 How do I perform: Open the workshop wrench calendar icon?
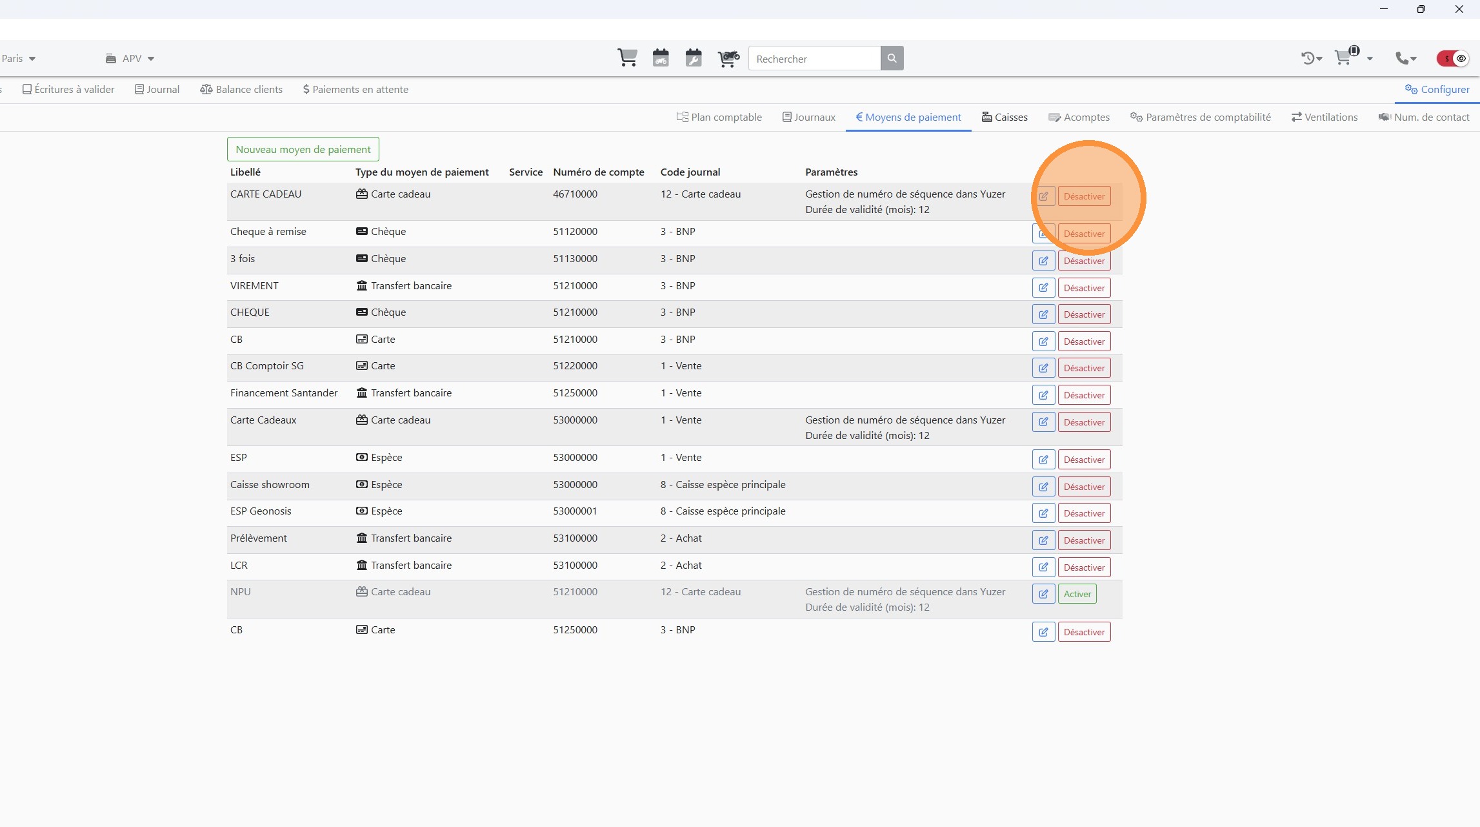694,58
